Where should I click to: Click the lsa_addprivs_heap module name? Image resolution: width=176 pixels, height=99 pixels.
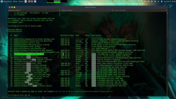pyautogui.click(x=30, y=67)
